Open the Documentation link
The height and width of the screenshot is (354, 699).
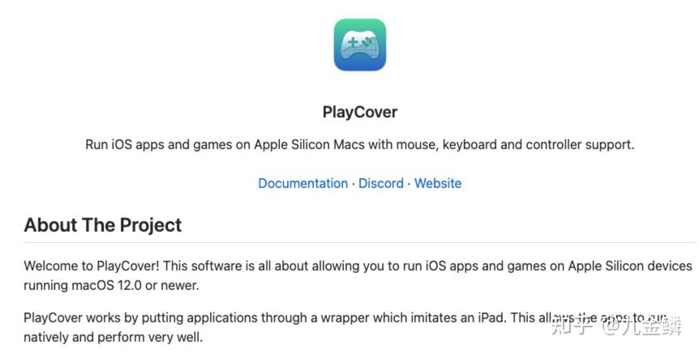[x=302, y=183]
